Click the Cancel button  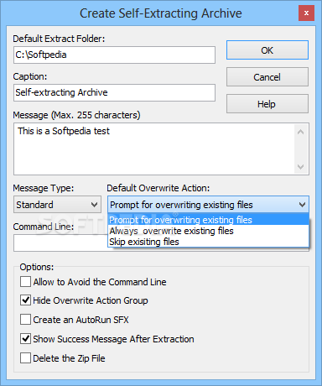267,77
